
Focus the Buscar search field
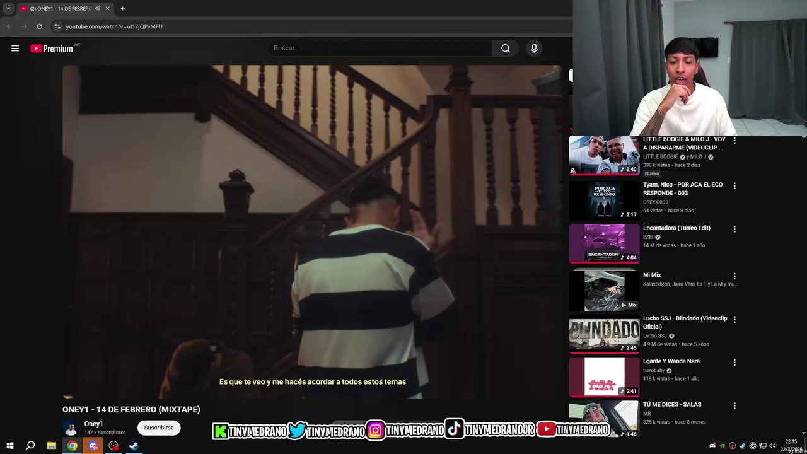(x=380, y=49)
